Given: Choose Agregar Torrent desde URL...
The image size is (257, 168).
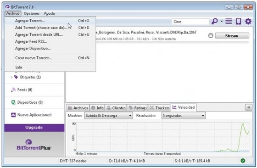Looking at the screenshot, I should point(50,34).
